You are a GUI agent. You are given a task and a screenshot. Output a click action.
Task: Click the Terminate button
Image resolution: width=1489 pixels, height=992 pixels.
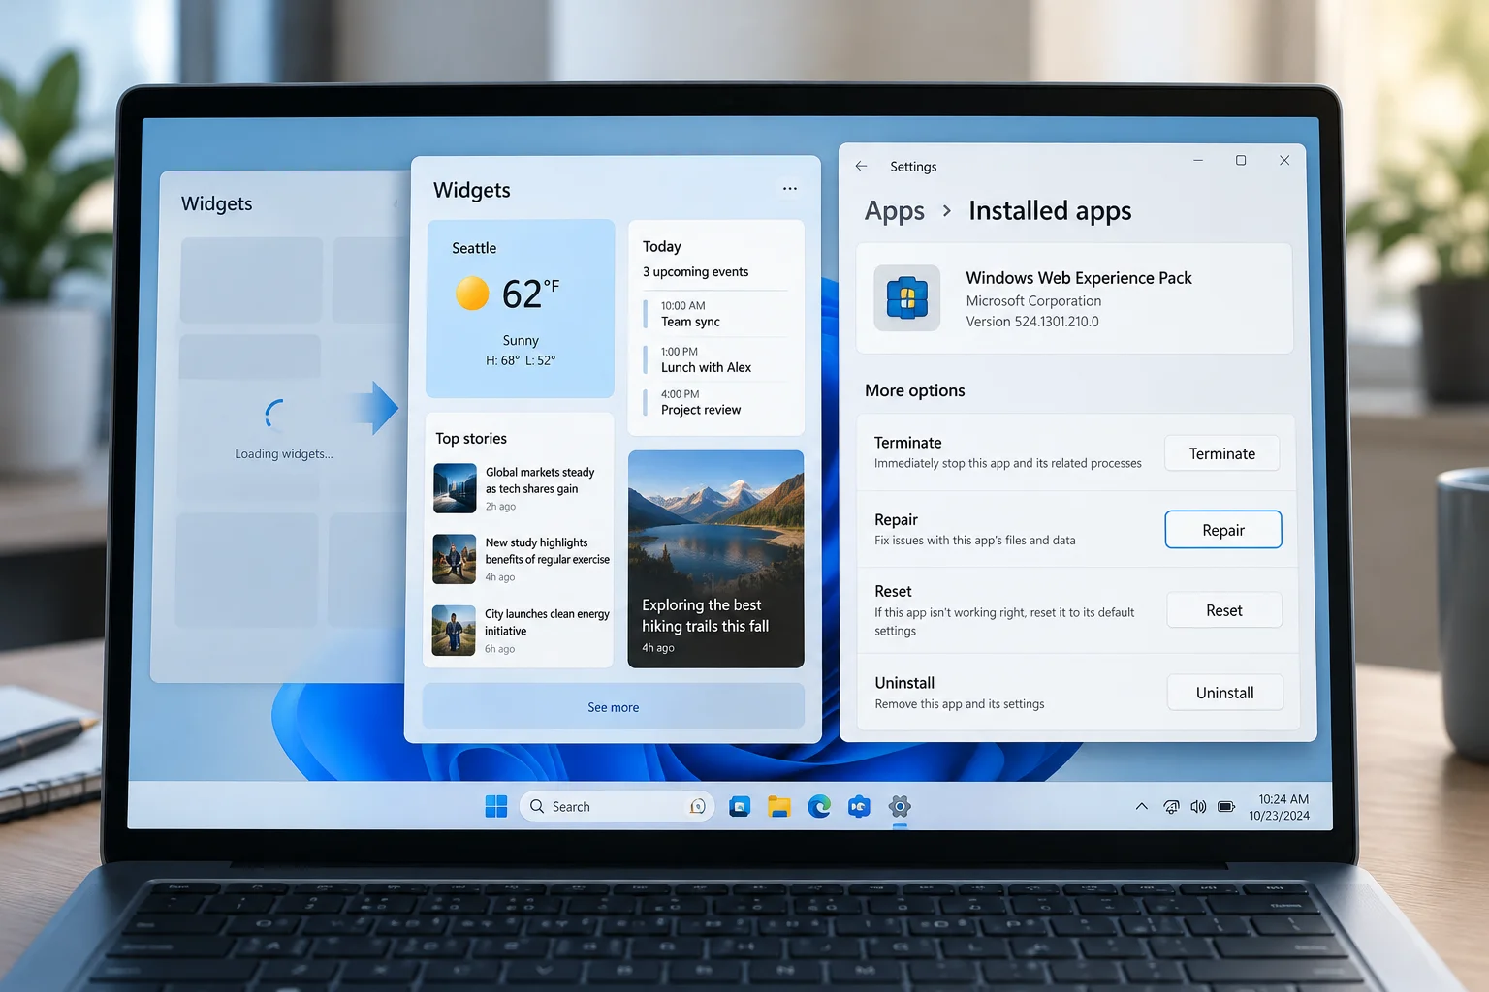click(1222, 453)
